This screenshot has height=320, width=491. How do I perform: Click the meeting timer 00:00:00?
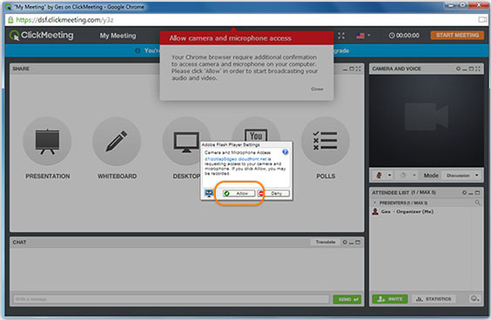pyautogui.click(x=404, y=36)
